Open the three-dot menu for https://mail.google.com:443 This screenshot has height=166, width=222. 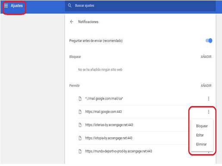tap(209, 112)
